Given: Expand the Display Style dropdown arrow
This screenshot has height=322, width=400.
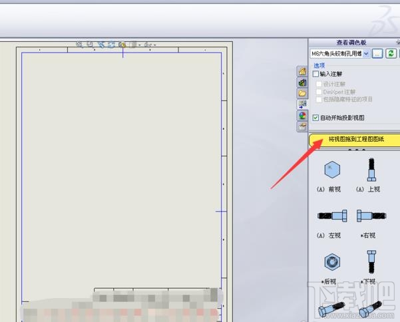Looking at the screenshot, I should [139, 45].
